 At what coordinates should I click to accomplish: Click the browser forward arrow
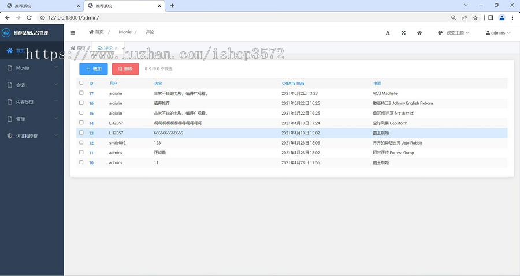coord(18,17)
